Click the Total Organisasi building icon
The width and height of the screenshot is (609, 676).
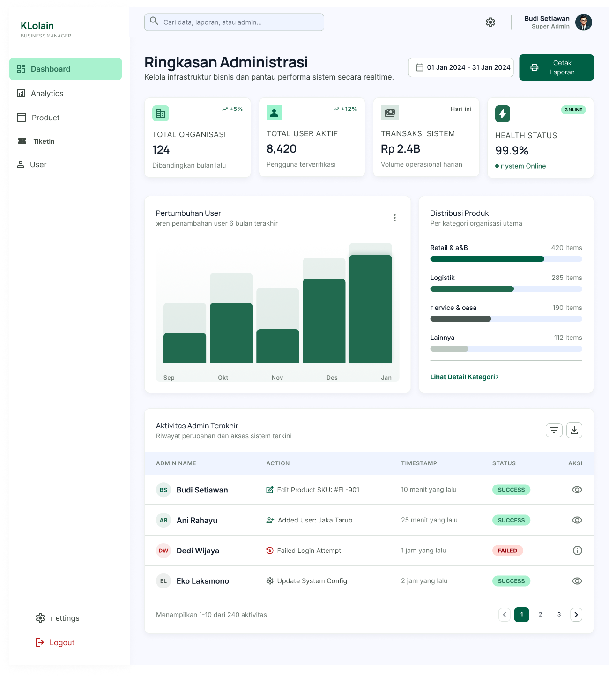click(161, 113)
